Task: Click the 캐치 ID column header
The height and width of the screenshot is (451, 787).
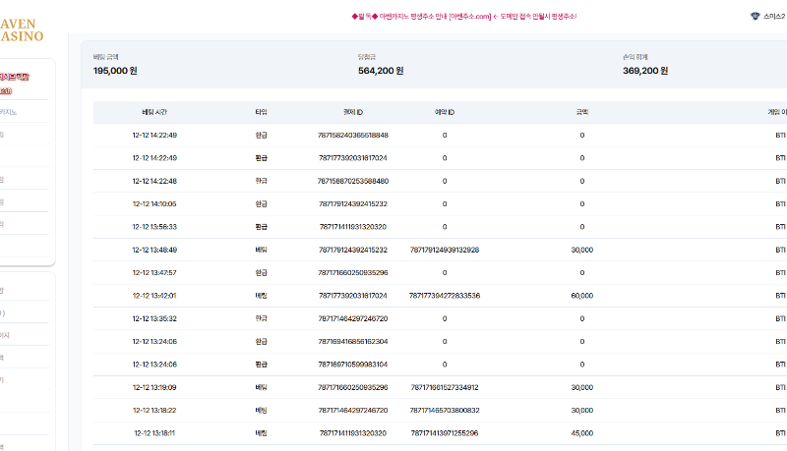Action: pyautogui.click(x=353, y=112)
